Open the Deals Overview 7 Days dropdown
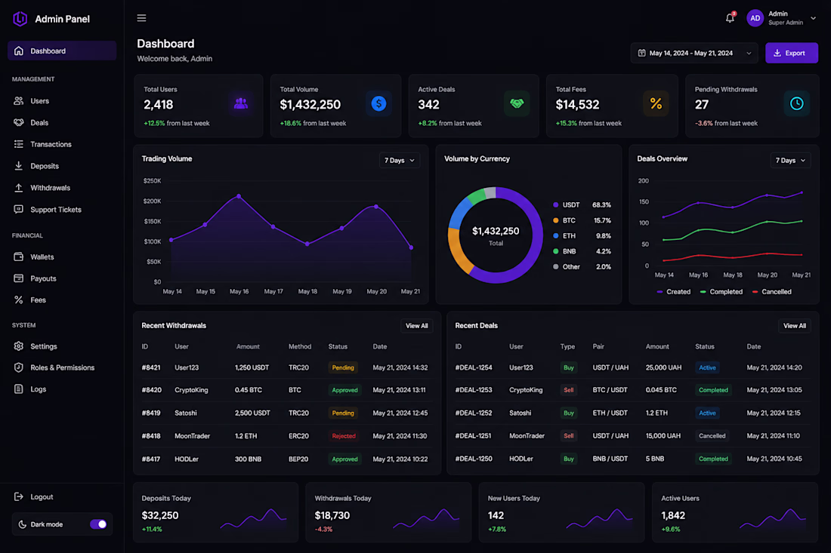The image size is (831, 553). click(790, 161)
